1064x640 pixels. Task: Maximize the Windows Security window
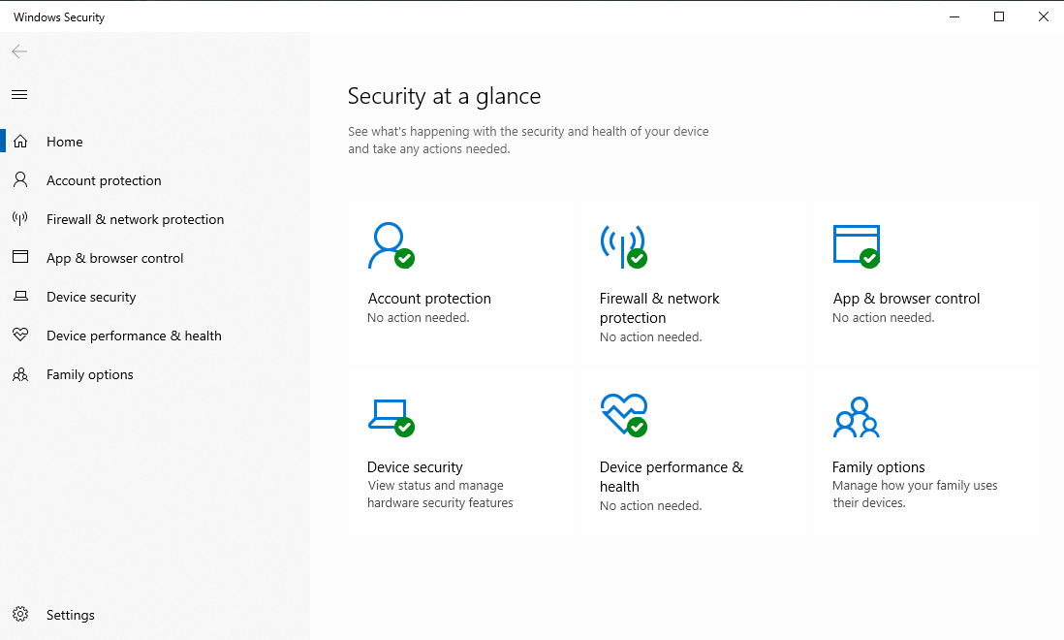(999, 16)
